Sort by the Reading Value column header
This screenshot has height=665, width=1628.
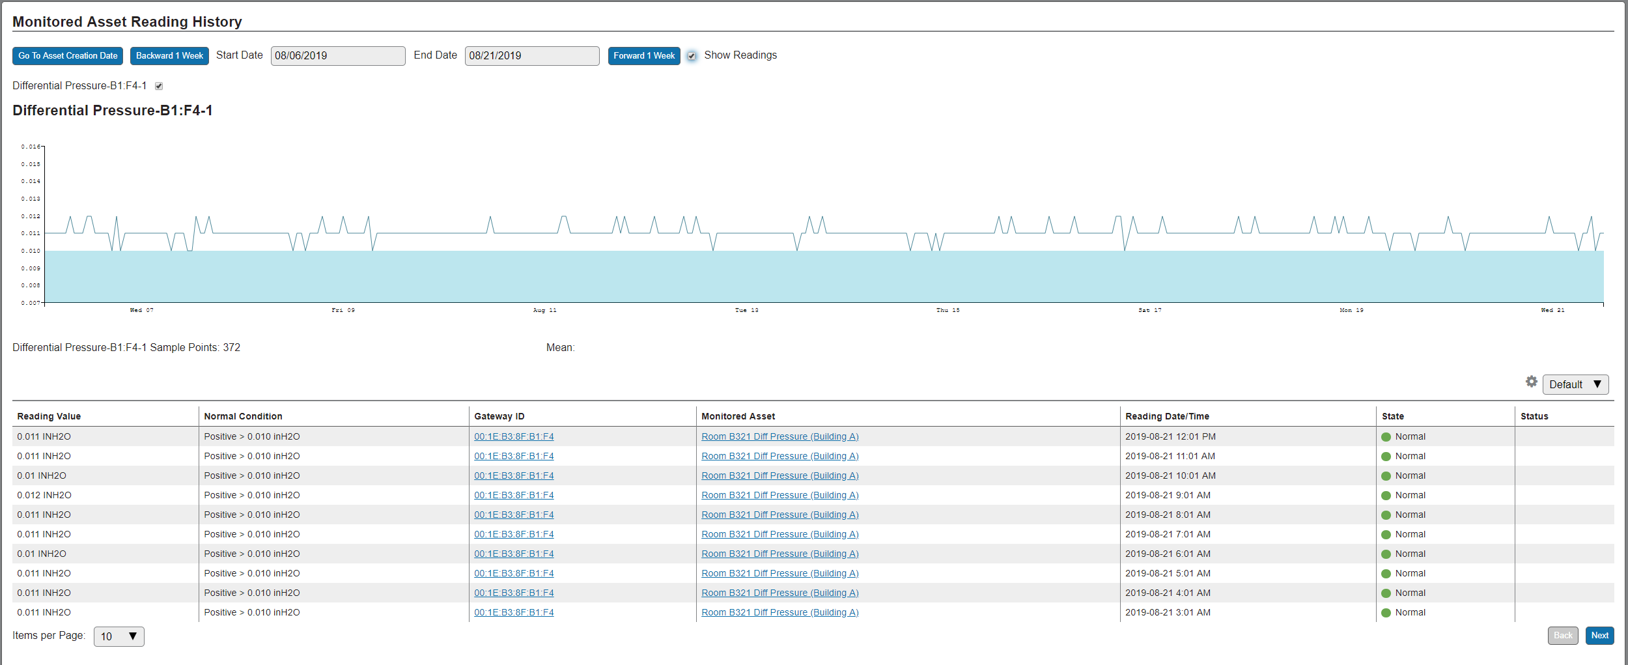point(49,416)
